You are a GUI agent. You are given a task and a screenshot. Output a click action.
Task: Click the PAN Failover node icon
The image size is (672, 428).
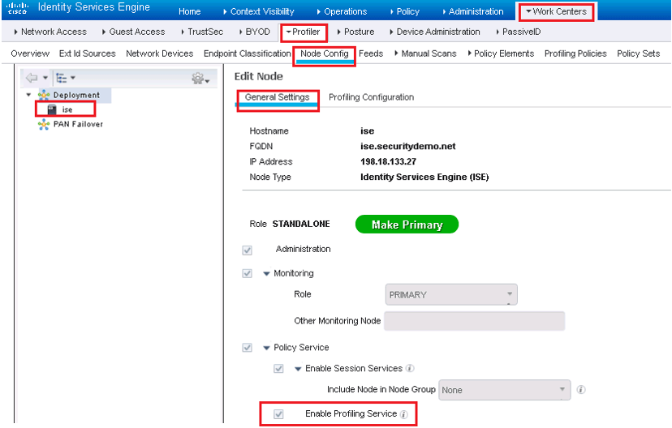44,125
